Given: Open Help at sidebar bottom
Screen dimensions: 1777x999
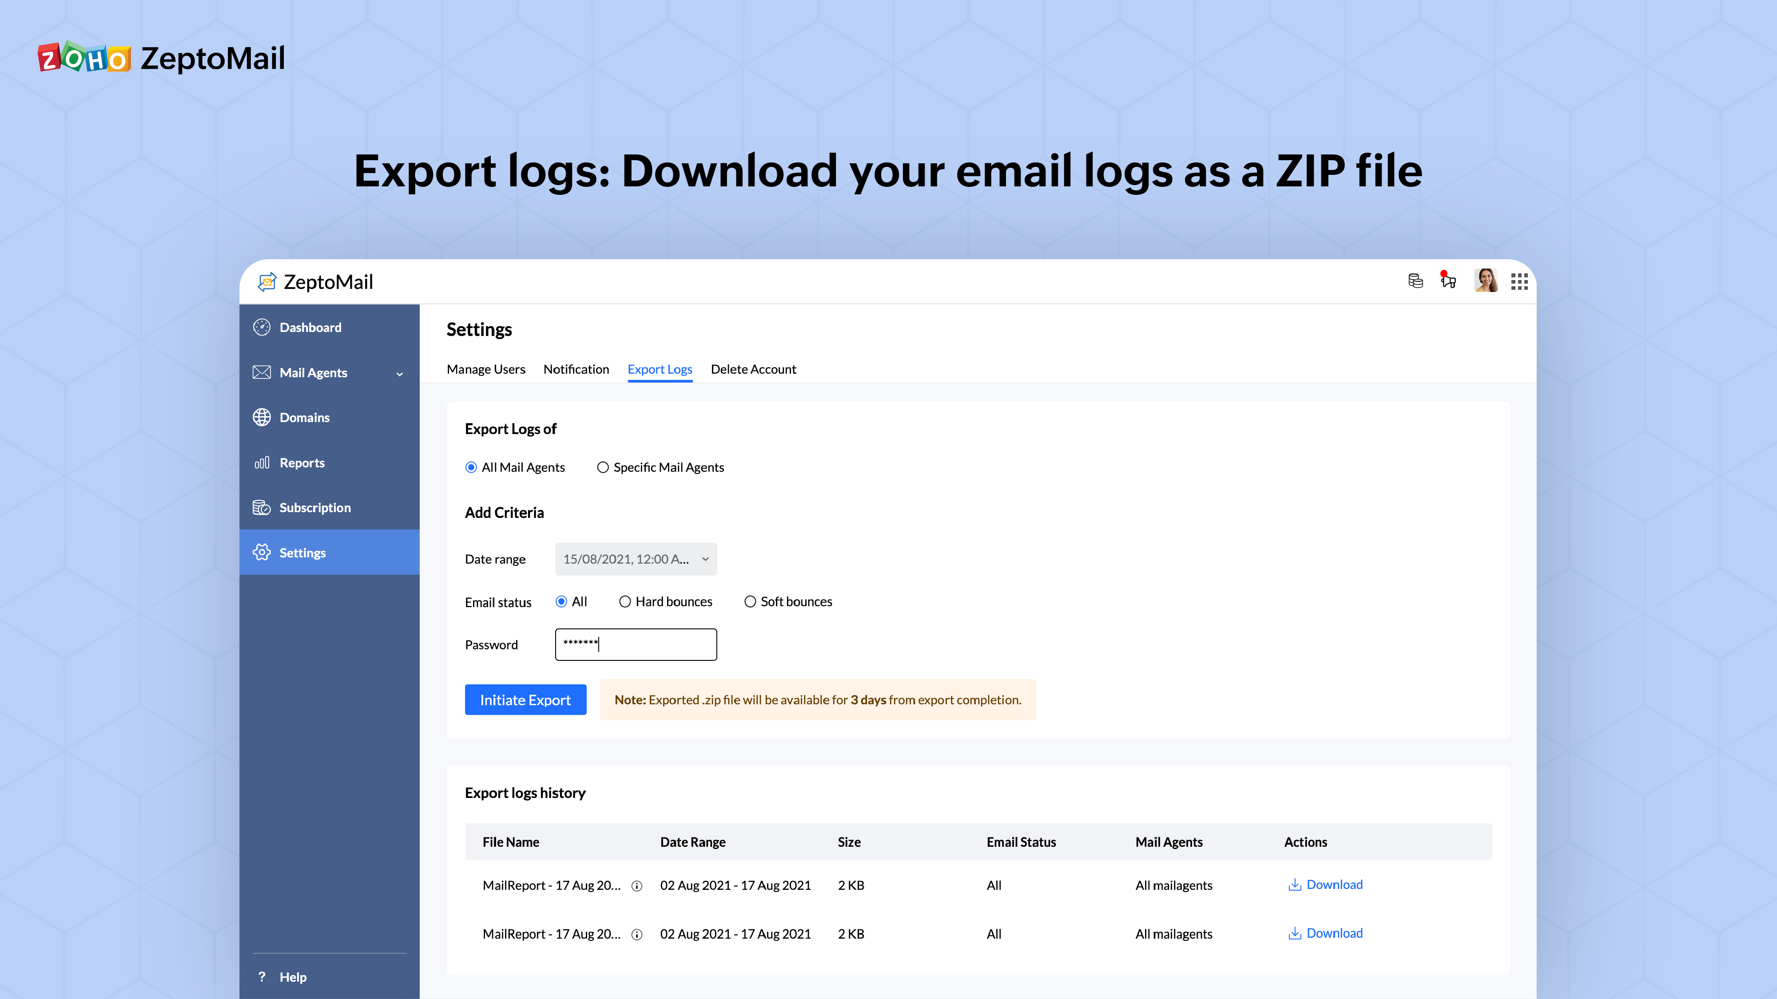Looking at the screenshot, I should point(293,977).
